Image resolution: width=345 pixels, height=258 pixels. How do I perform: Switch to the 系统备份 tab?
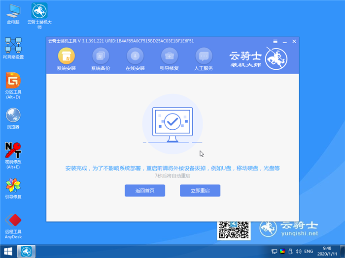[101, 59]
